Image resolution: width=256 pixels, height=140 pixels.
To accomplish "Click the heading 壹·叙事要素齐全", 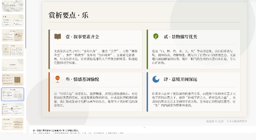I will (x=82, y=37).
